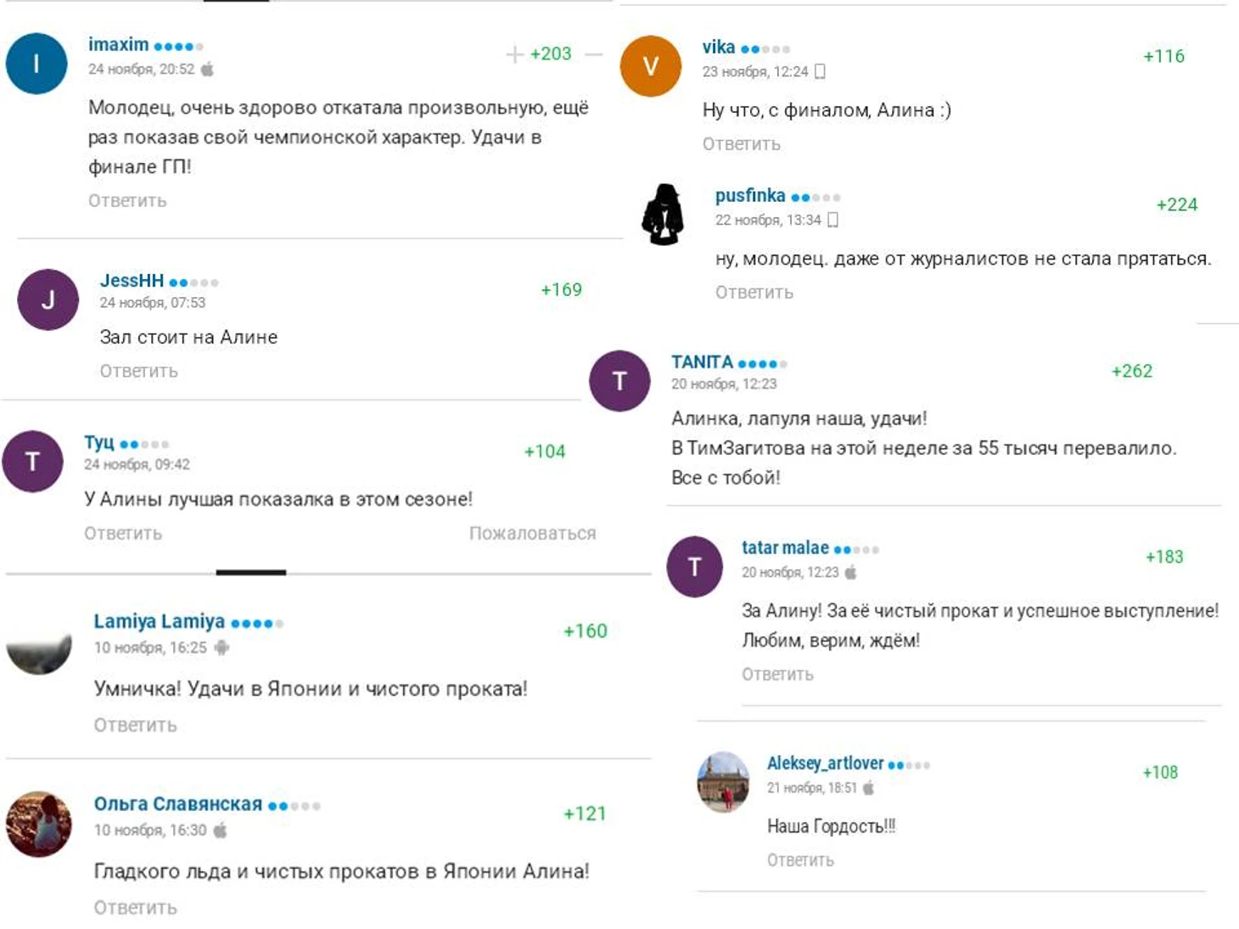Click vika's orange avatar icon
Screen dimensions: 1239x929
point(651,66)
